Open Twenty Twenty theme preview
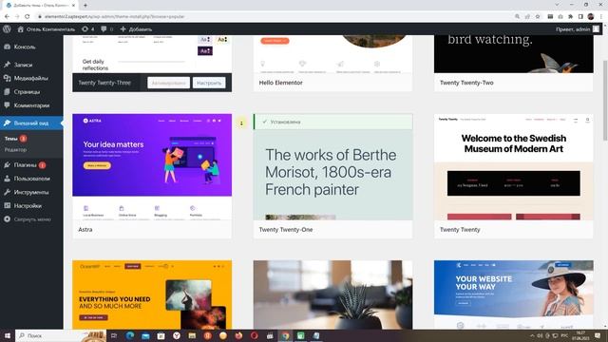Viewport: 608px width, 342px height. pyautogui.click(x=513, y=167)
